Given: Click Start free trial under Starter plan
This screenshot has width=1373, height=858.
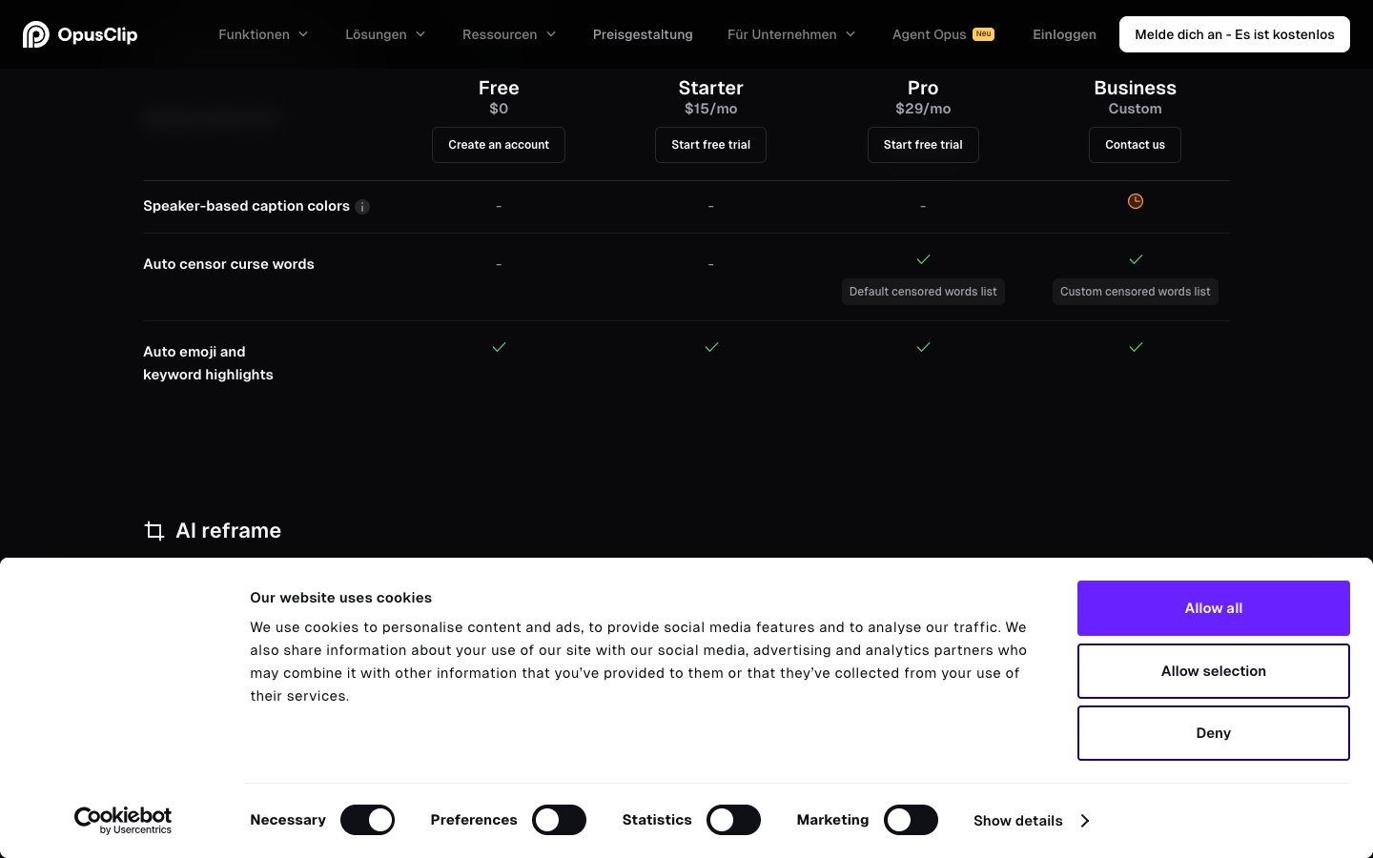Looking at the screenshot, I should point(710,145).
